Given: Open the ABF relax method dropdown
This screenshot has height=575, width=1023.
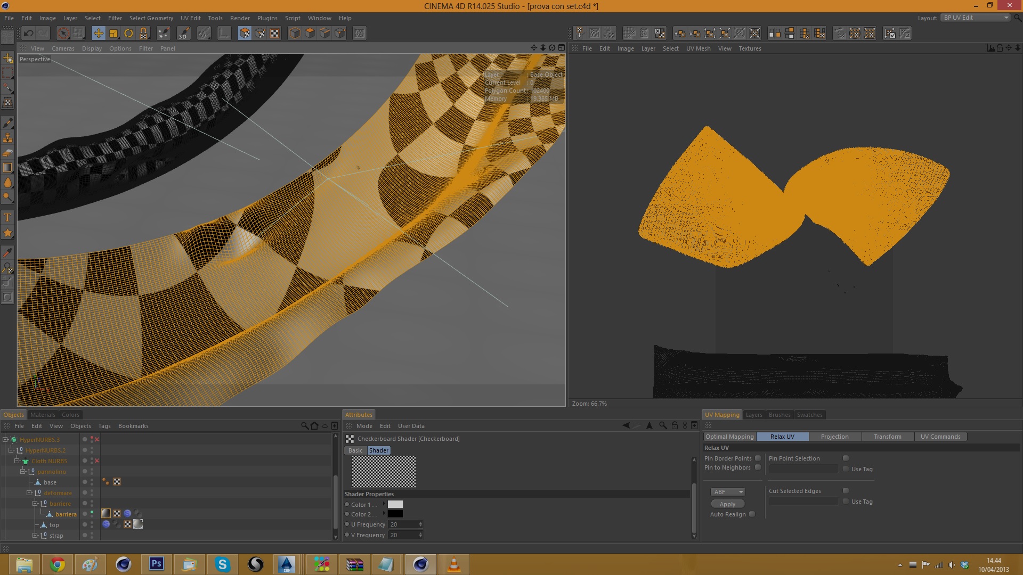Looking at the screenshot, I should pyautogui.click(x=727, y=492).
